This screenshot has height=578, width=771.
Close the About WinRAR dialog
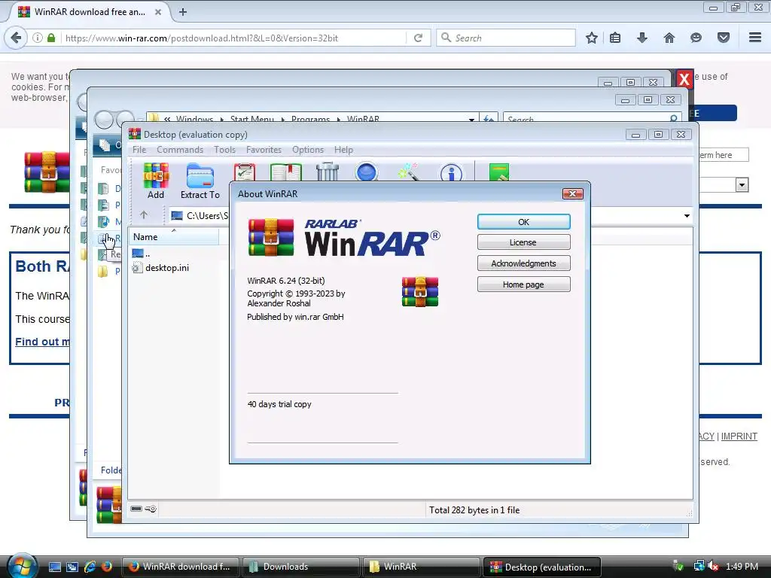573,193
